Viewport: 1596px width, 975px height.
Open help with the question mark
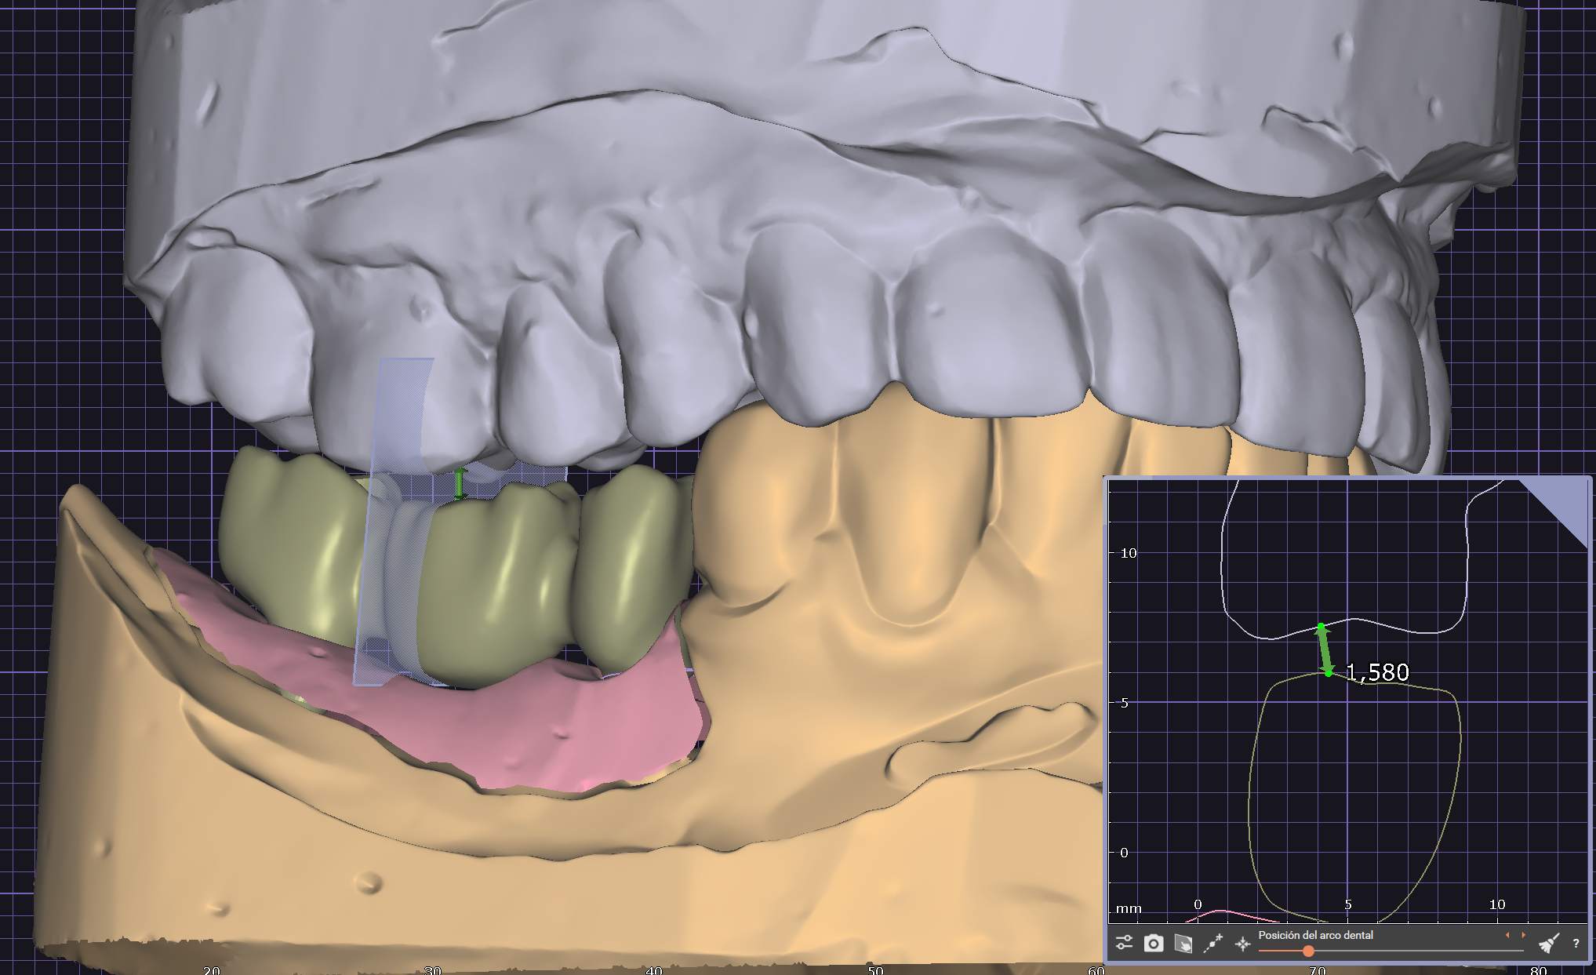tap(1576, 944)
